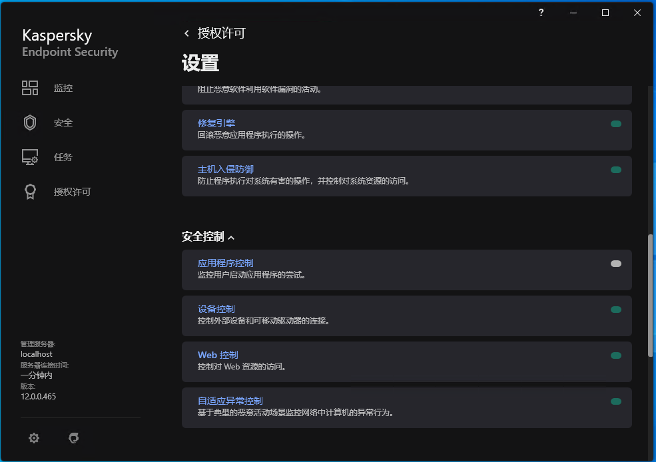The height and width of the screenshot is (462, 656).
Task: Click the 授权许可 license ribbon icon
Action: click(30, 192)
